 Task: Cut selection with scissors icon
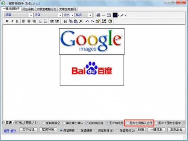(65, 21)
